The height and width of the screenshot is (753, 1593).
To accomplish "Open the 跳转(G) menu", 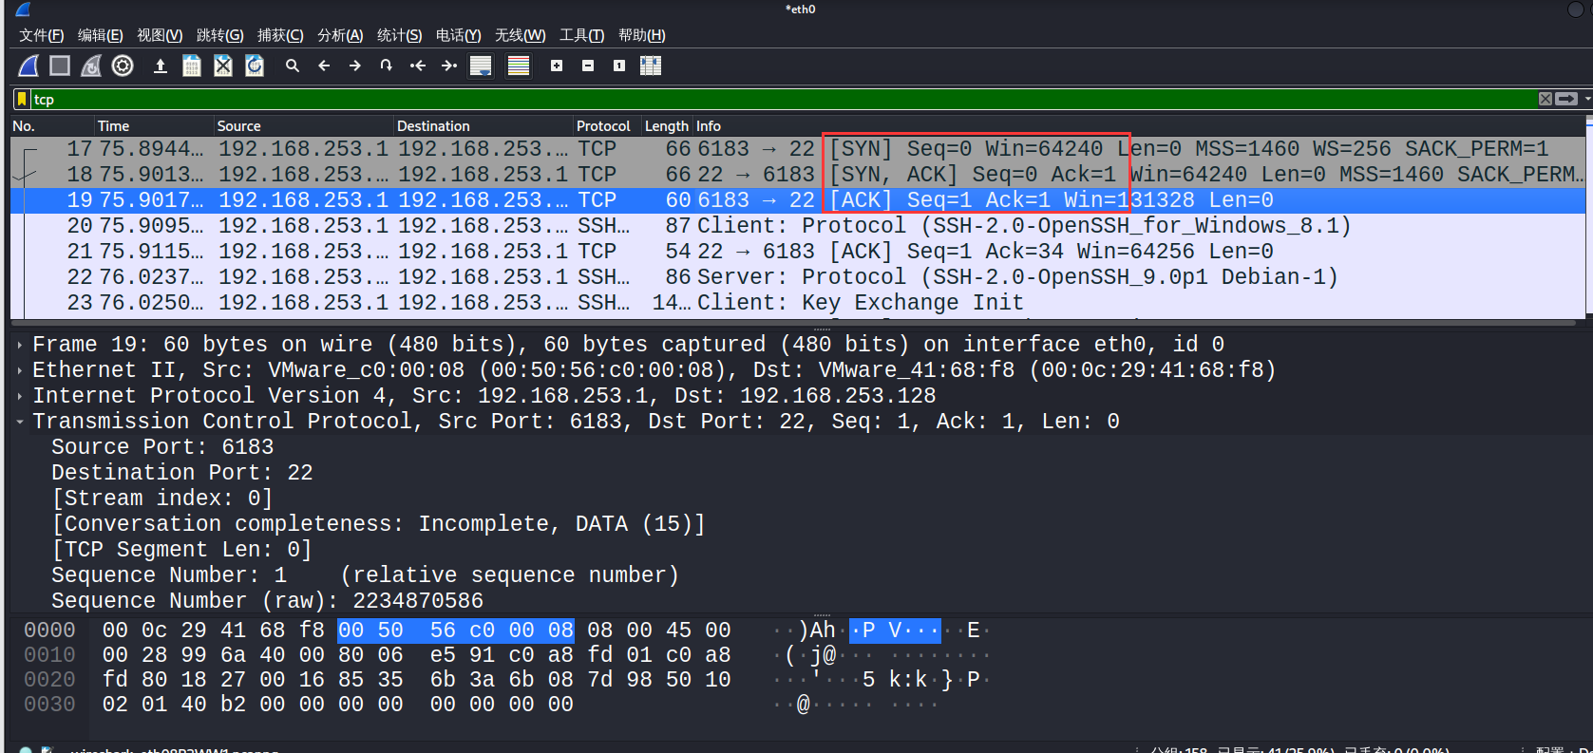I will (x=220, y=35).
